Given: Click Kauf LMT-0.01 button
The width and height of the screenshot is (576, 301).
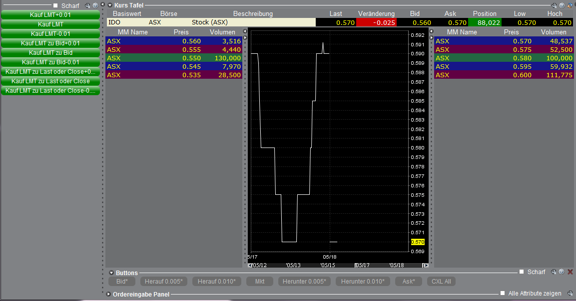Looking at the screenshot, I should click(x=50, y=34).
